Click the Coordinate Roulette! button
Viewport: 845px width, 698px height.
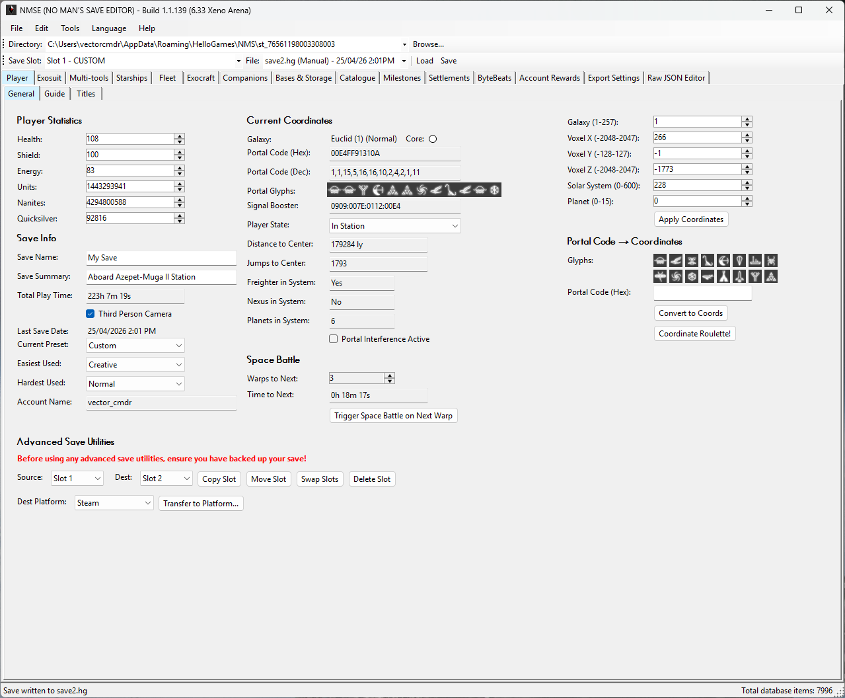click(694, 334)
